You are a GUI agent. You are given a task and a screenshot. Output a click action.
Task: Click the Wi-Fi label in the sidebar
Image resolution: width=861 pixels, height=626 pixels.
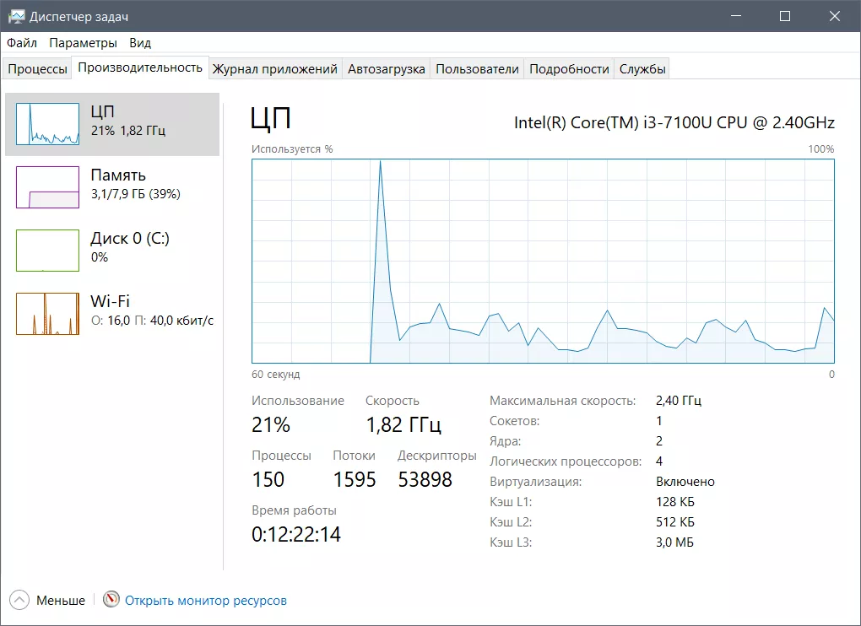(110, 301)
